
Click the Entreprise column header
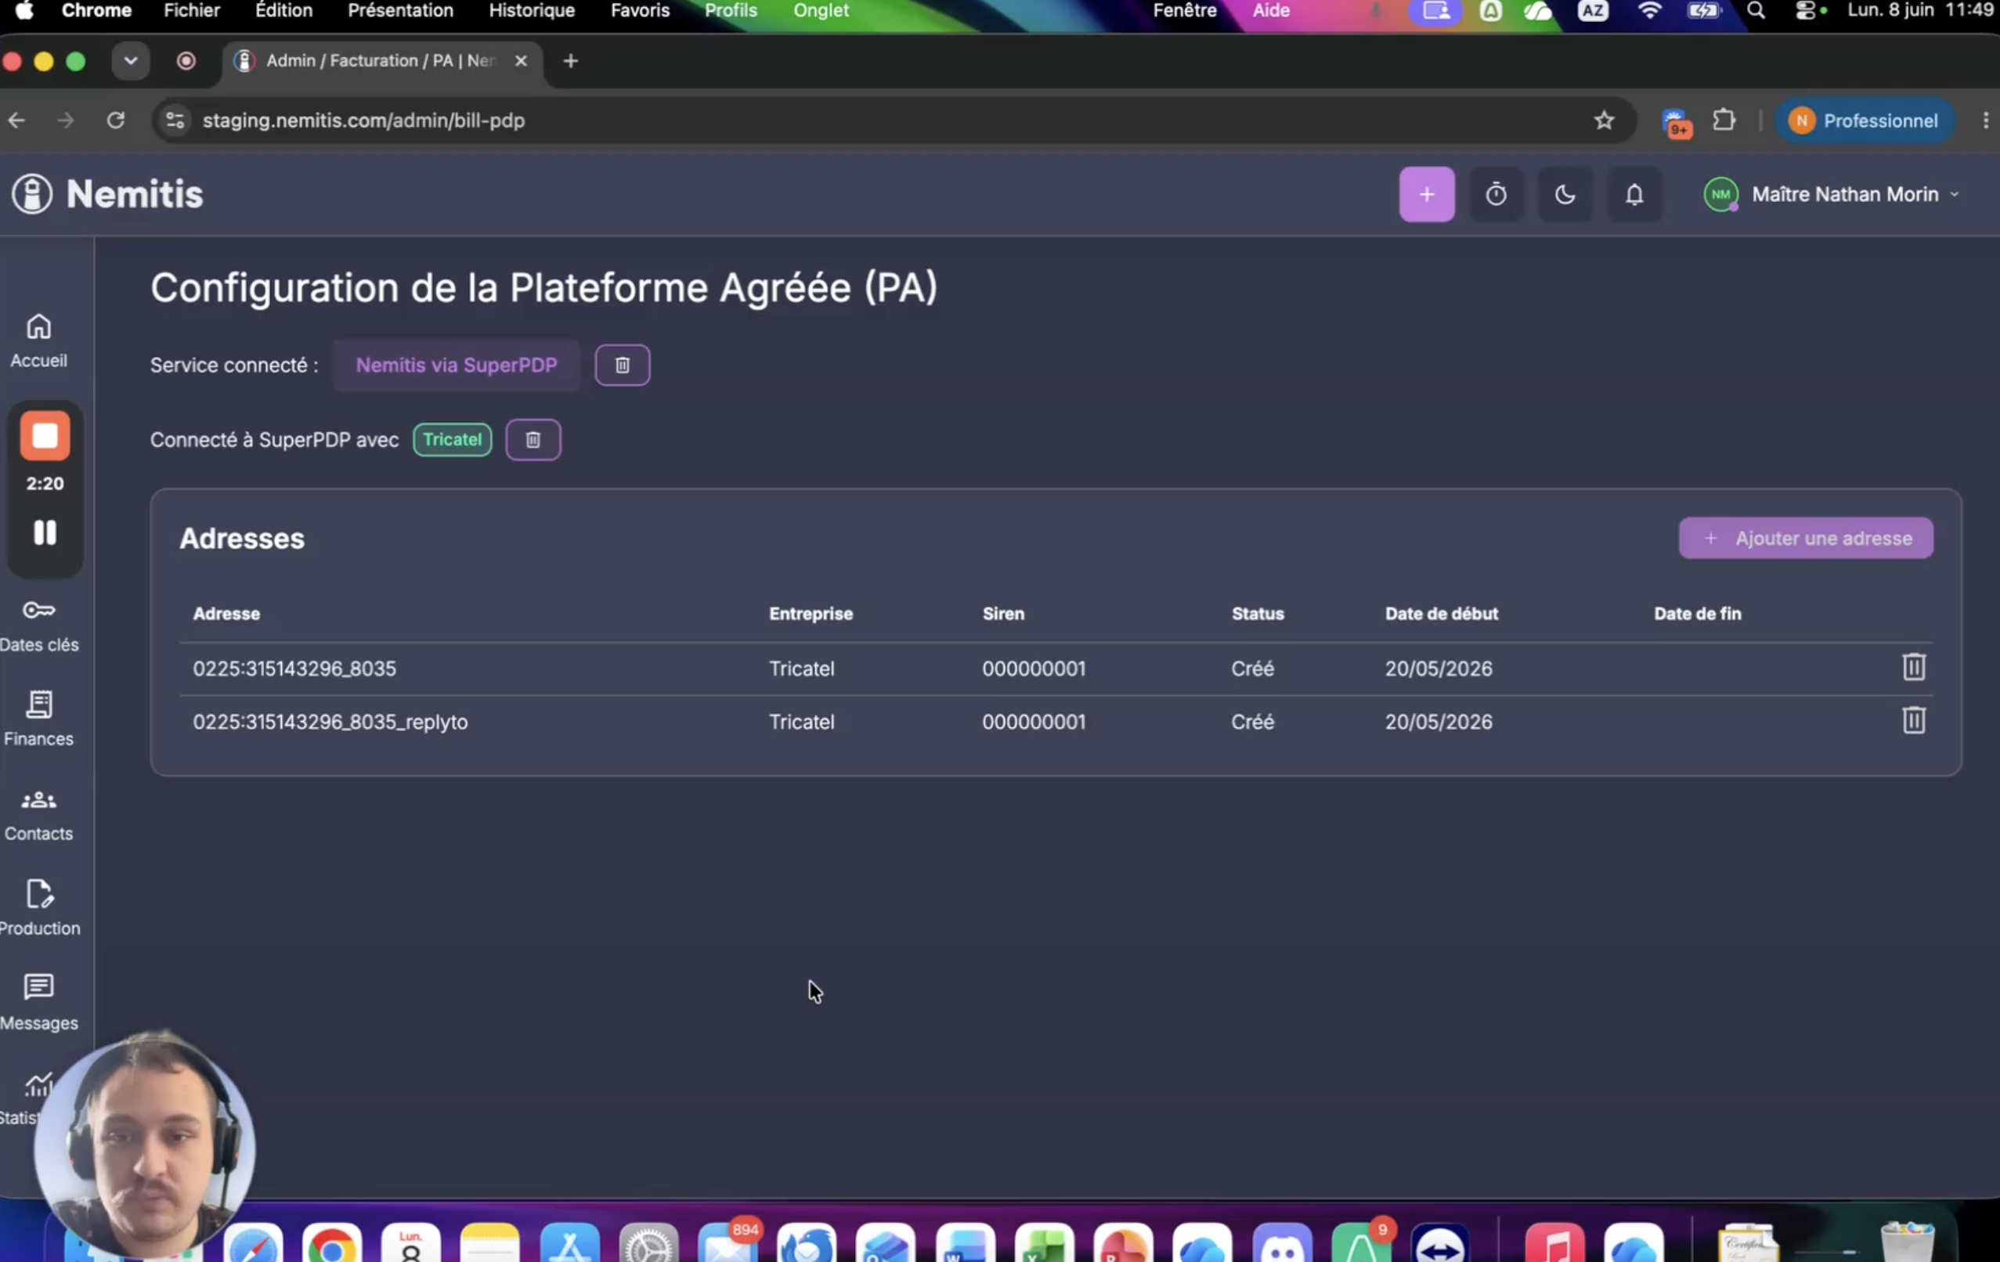[810, 614]
